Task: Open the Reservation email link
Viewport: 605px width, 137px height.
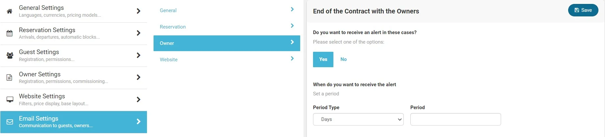Action: click(x=173, y=27)
